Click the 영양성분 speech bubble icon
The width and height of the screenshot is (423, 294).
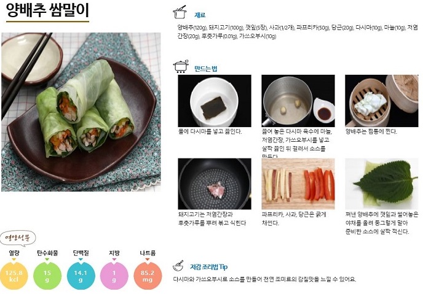pos(18,239)
